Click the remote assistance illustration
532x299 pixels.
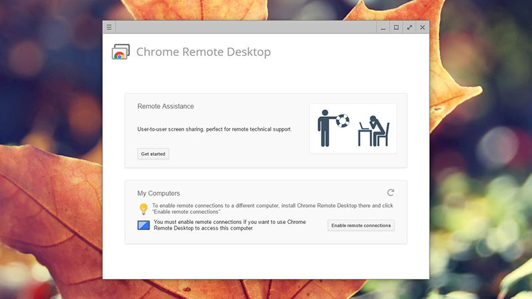pyautogui.click(x=353, y=128)
